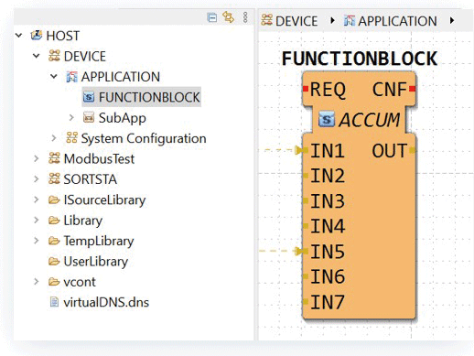474x356 pixels.
Task: Click the DEVICE breadcrumb label
Action: point(296,21)
